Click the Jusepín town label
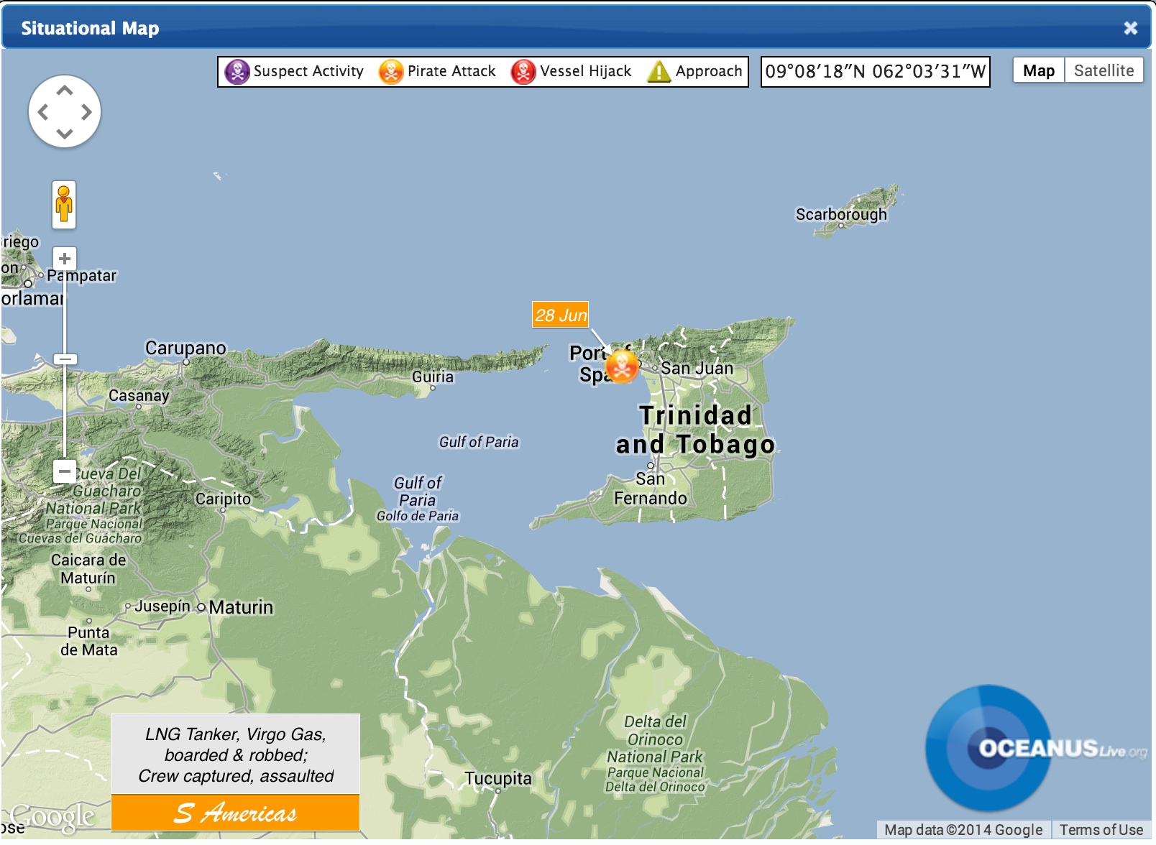This screenshot has width=1156, height=845. coord(162,606)
